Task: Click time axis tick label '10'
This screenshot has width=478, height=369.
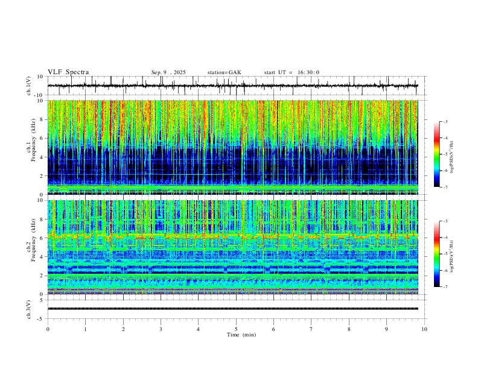Action: 424,329
